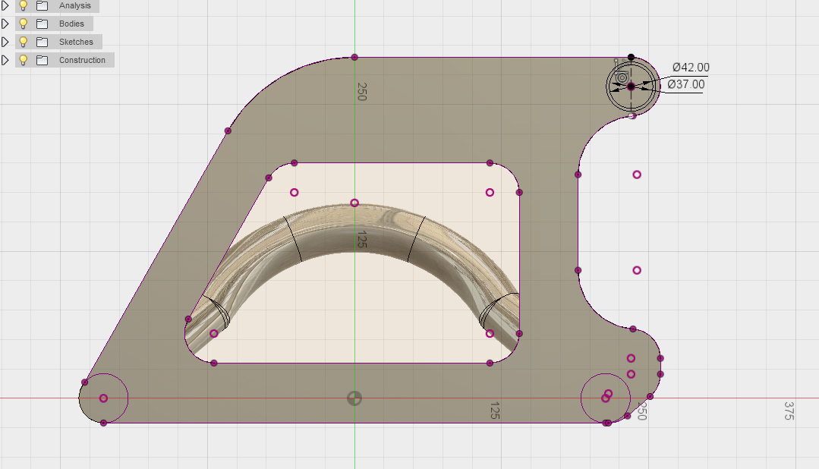Click the Sketches folder icon
The width and height of the screenshot is (819, 469).
(43, 42)
